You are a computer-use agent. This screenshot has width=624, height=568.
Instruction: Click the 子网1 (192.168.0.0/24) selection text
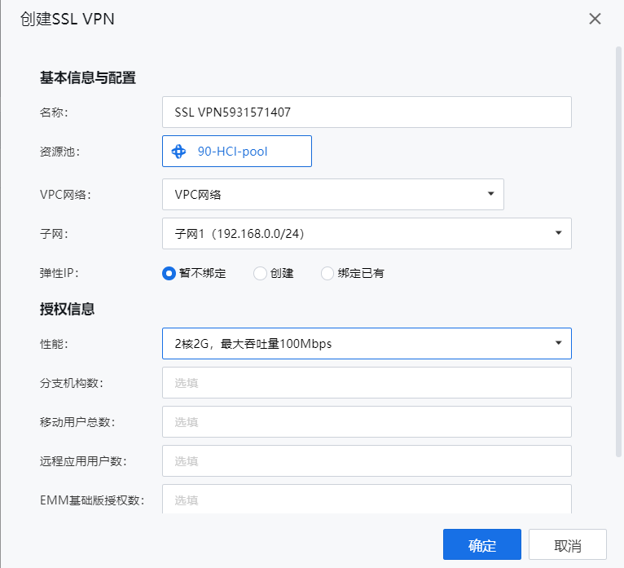click(239, 234)
